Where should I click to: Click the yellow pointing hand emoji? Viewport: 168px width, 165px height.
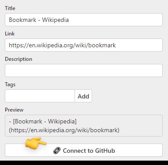(36, 143)
